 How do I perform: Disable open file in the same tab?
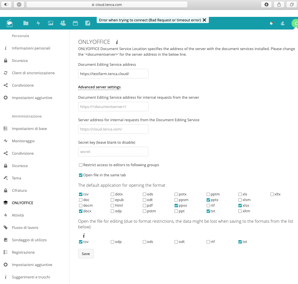[x=80, y=175]
